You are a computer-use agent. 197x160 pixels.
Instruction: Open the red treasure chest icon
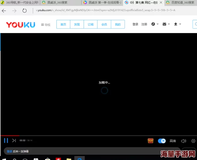pyautogui.click(x=150, y=141)
